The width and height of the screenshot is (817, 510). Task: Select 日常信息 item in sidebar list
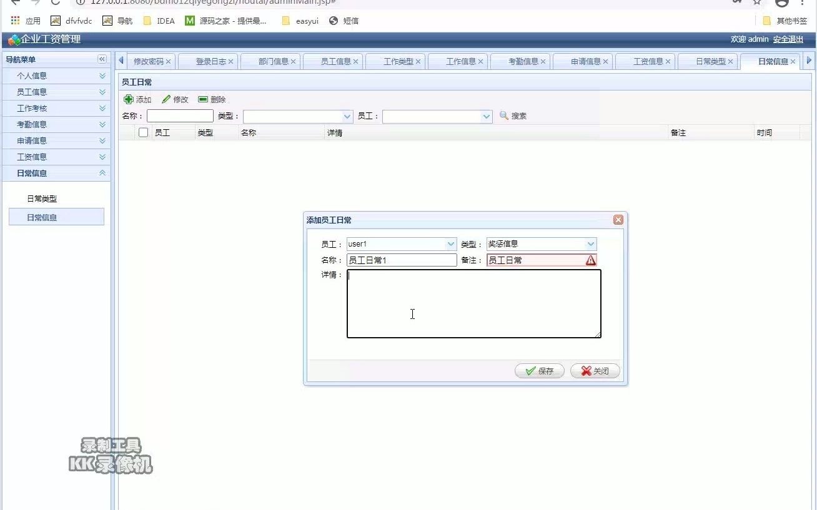coord(56,217)
